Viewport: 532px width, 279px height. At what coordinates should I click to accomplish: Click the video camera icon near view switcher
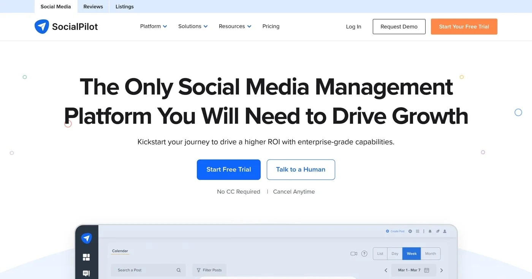[354, 254]
